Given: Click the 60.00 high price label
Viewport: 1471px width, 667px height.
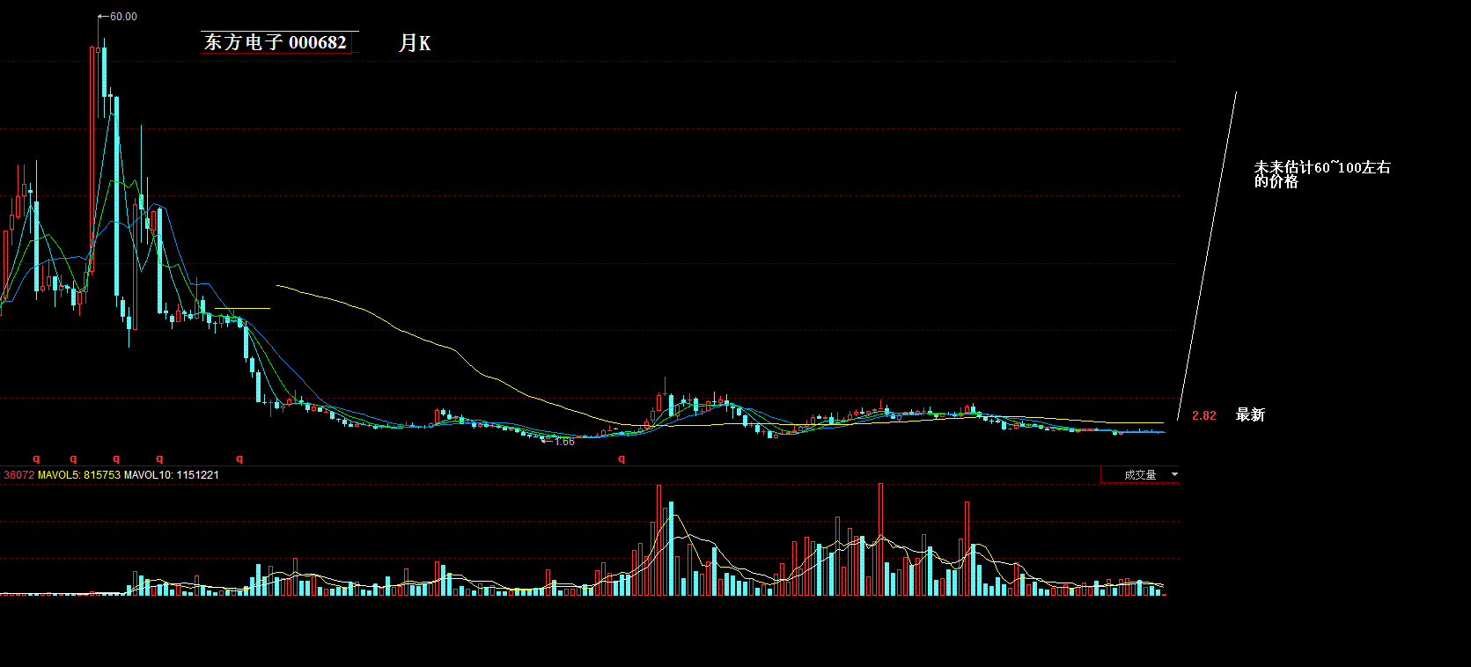Looking at the screenshot, I should tap(123, 17).
